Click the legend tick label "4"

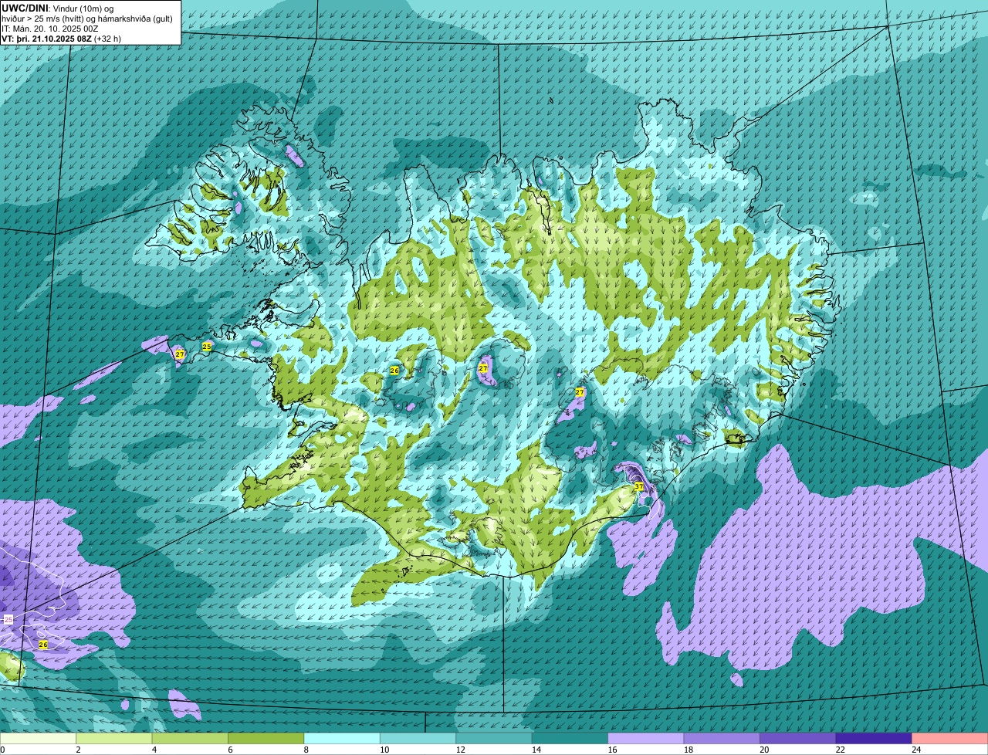[x=153, y=750]
